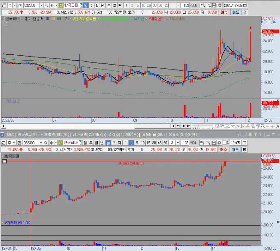Image resolution: width=280 pixels, height=251 pixels.
Task: Click the plus zoom-in icon in chart toolbar
Action: [273, 126]
